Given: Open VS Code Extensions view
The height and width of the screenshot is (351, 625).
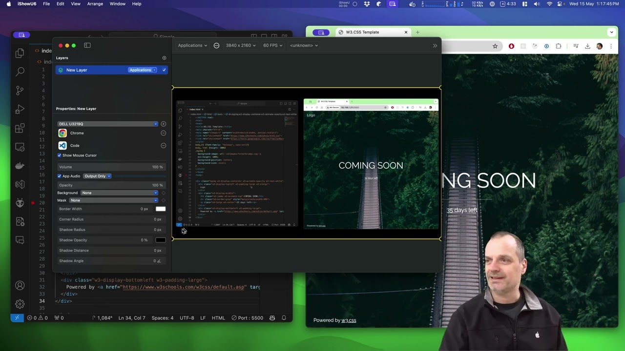Looking at the screenshot, I should click(x=20, y=128).
